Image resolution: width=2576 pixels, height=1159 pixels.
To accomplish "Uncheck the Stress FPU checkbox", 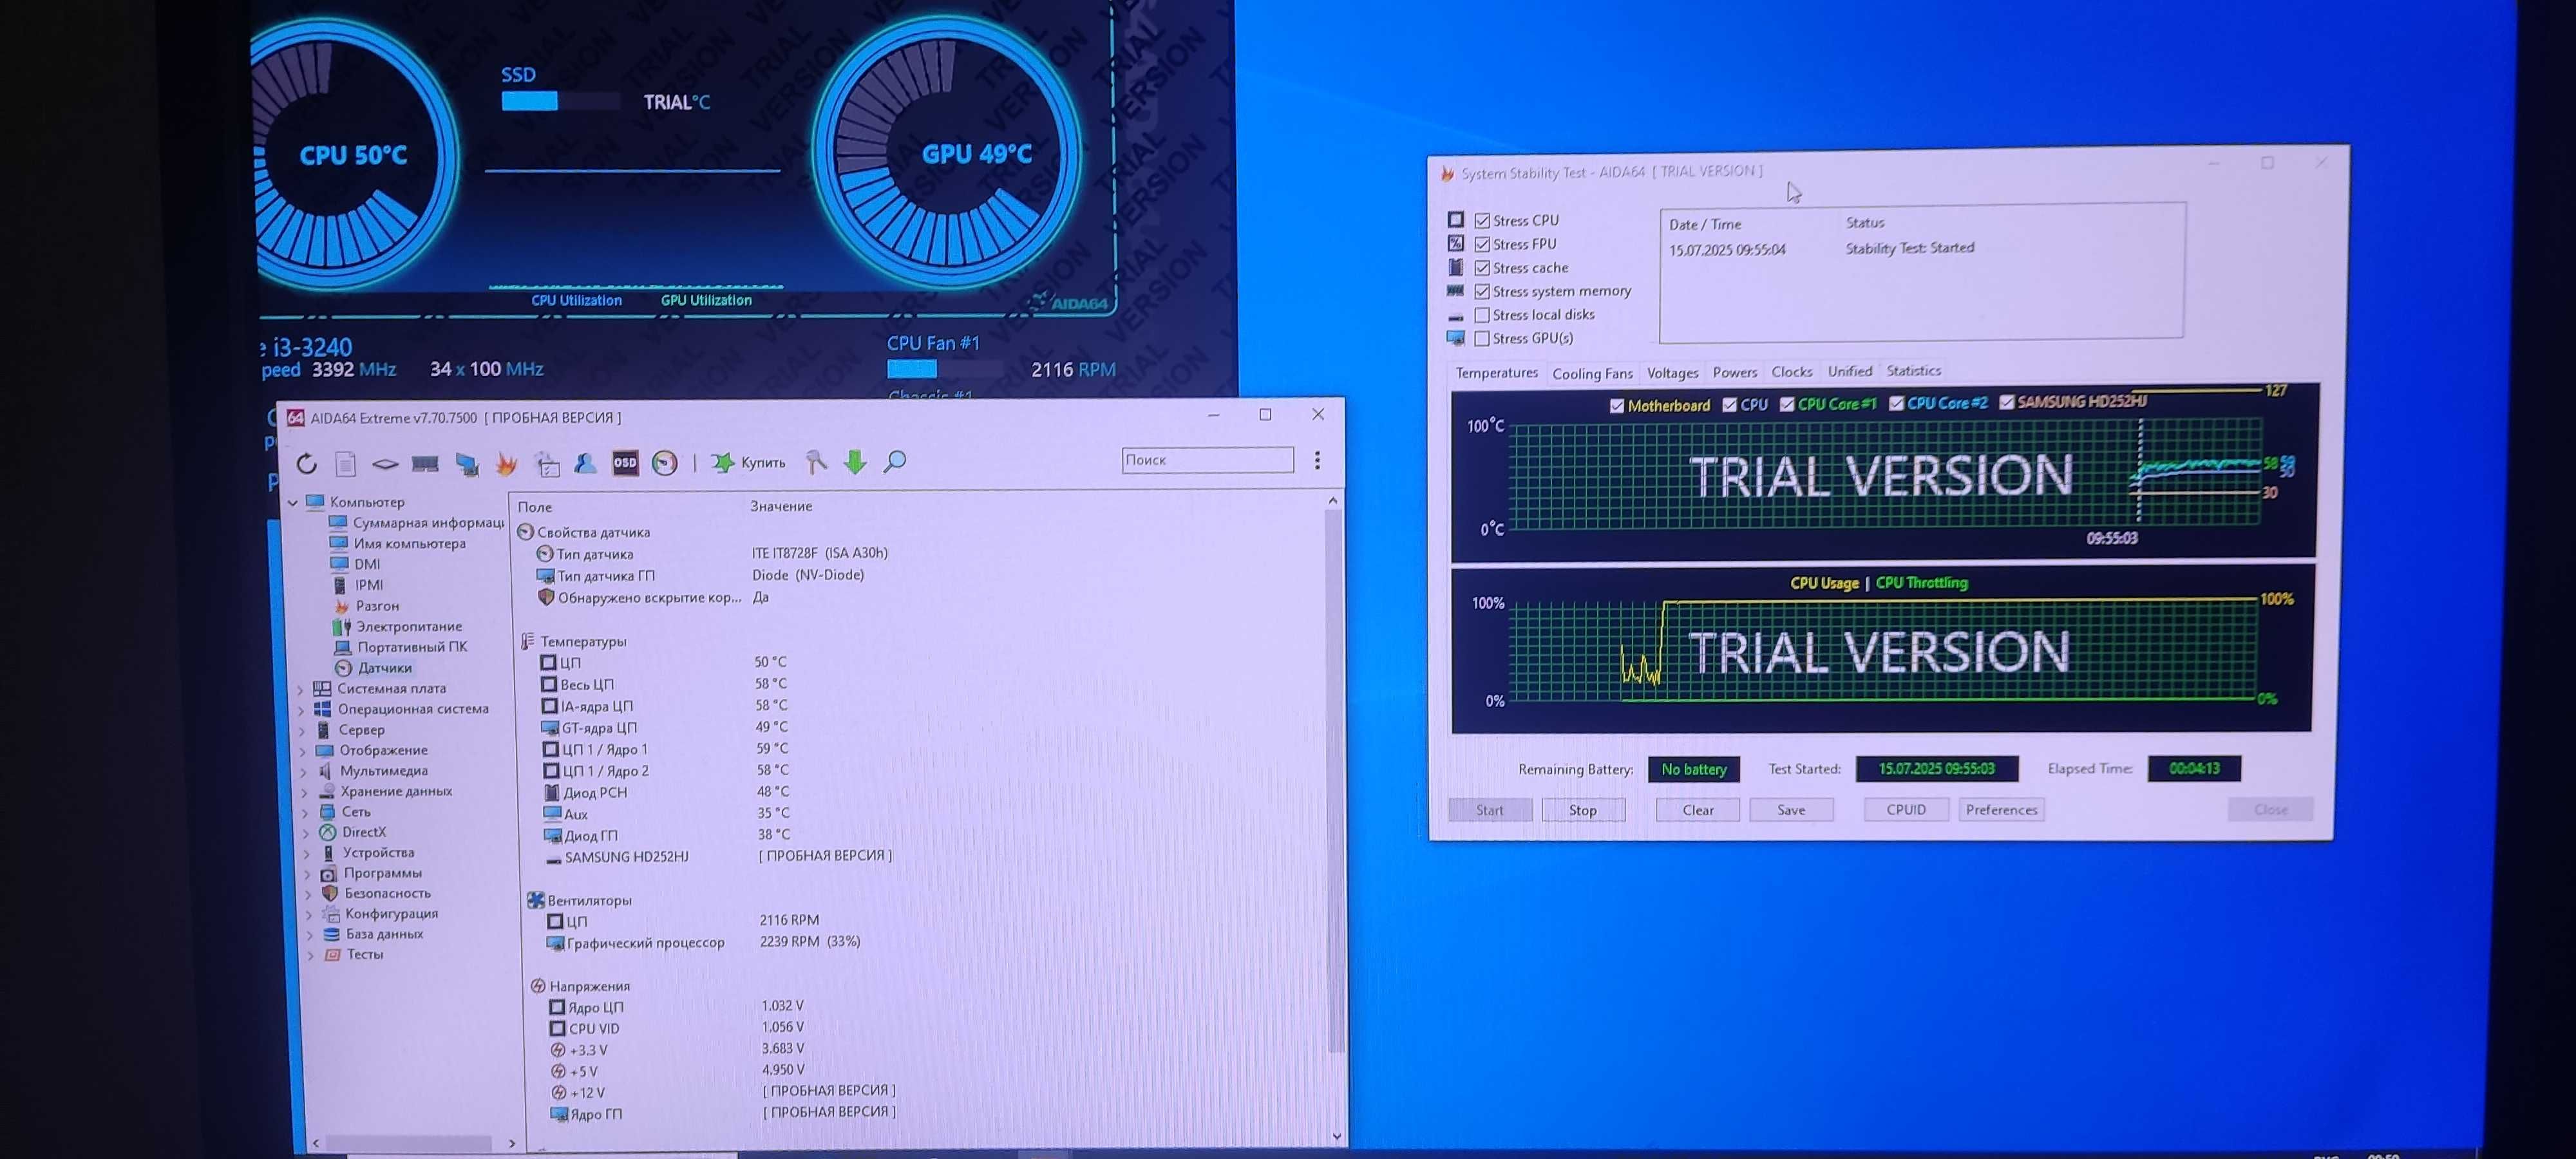I will coord(1482,244).
